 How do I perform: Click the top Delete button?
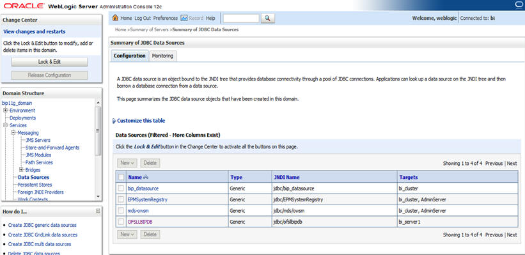[150, 163]
